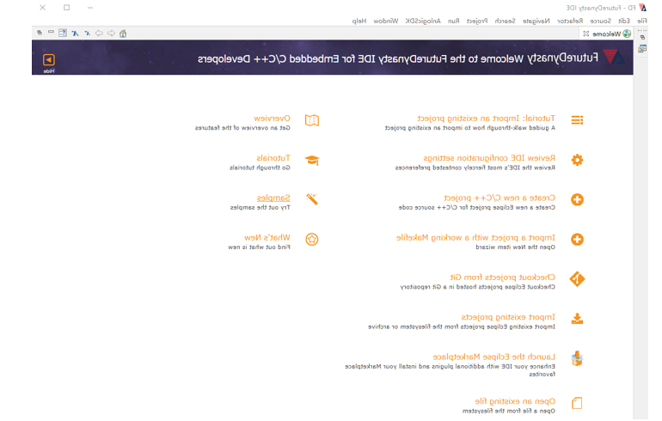Open the Run menu
The image size is (662, 421).
coord(453,21)
